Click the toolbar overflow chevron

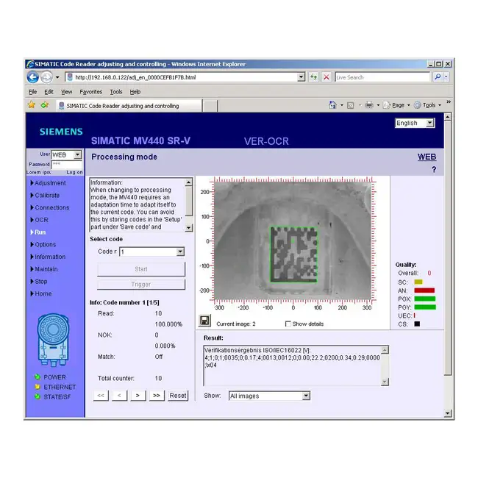click(x=449, y=101)
